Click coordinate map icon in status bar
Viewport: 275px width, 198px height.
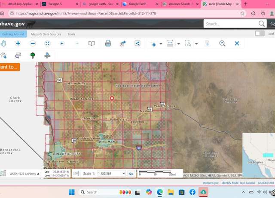[x=3, y=173]
